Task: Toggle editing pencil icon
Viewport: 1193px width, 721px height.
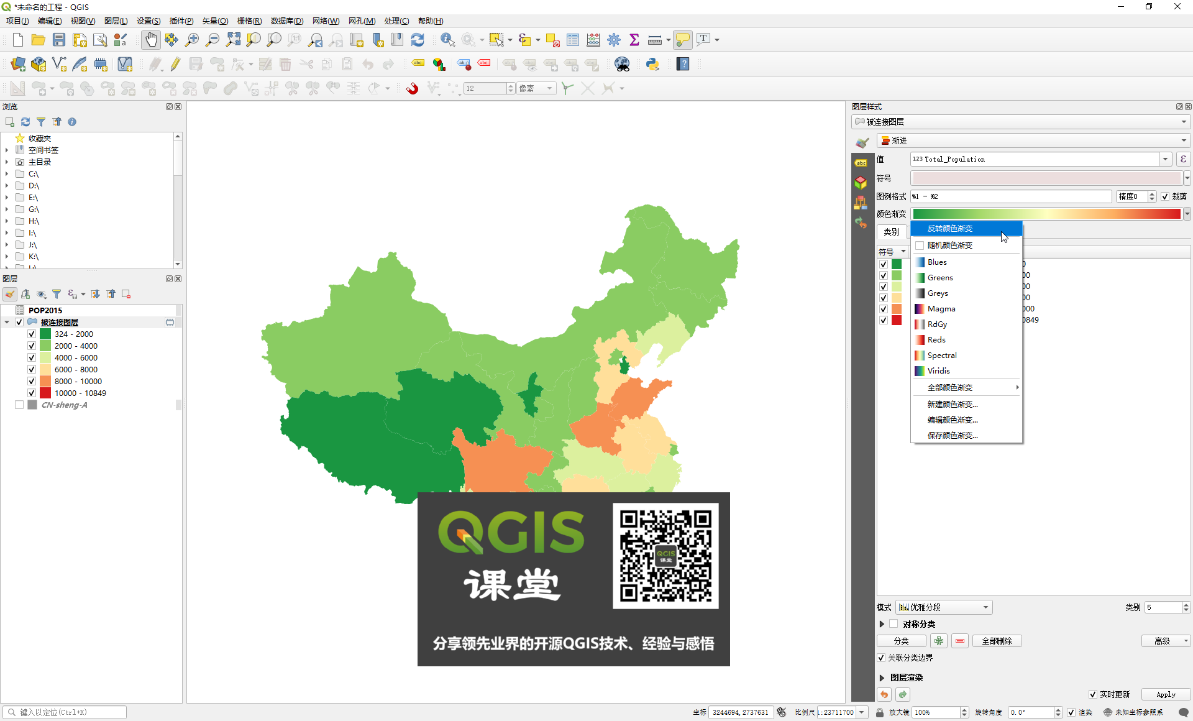Action: pos(175,64)
